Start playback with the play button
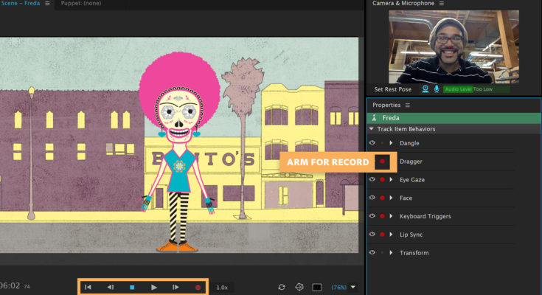 pyautogui.click(x=154, y=287)
